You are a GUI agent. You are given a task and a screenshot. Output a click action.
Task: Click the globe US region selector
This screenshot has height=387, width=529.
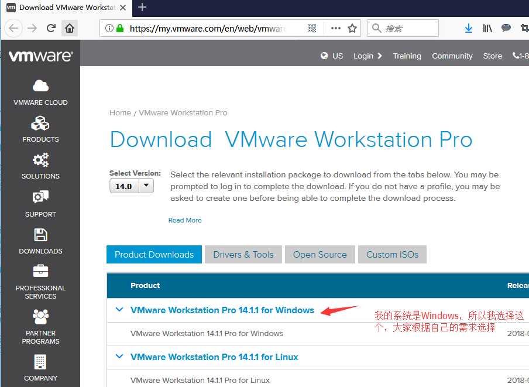(x=332, y=56)
